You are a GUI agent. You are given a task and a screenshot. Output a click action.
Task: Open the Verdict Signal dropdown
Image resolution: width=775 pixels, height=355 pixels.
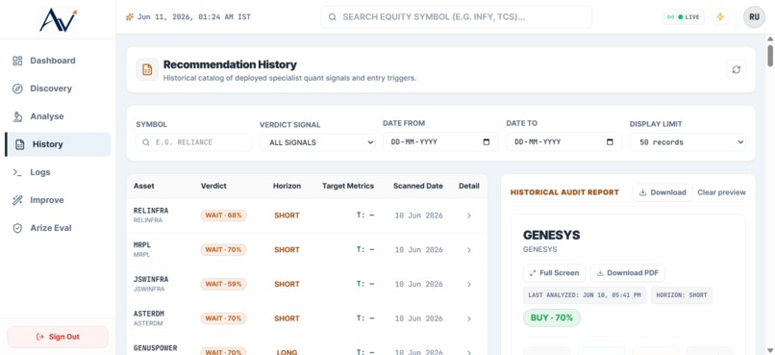point(317,142)
